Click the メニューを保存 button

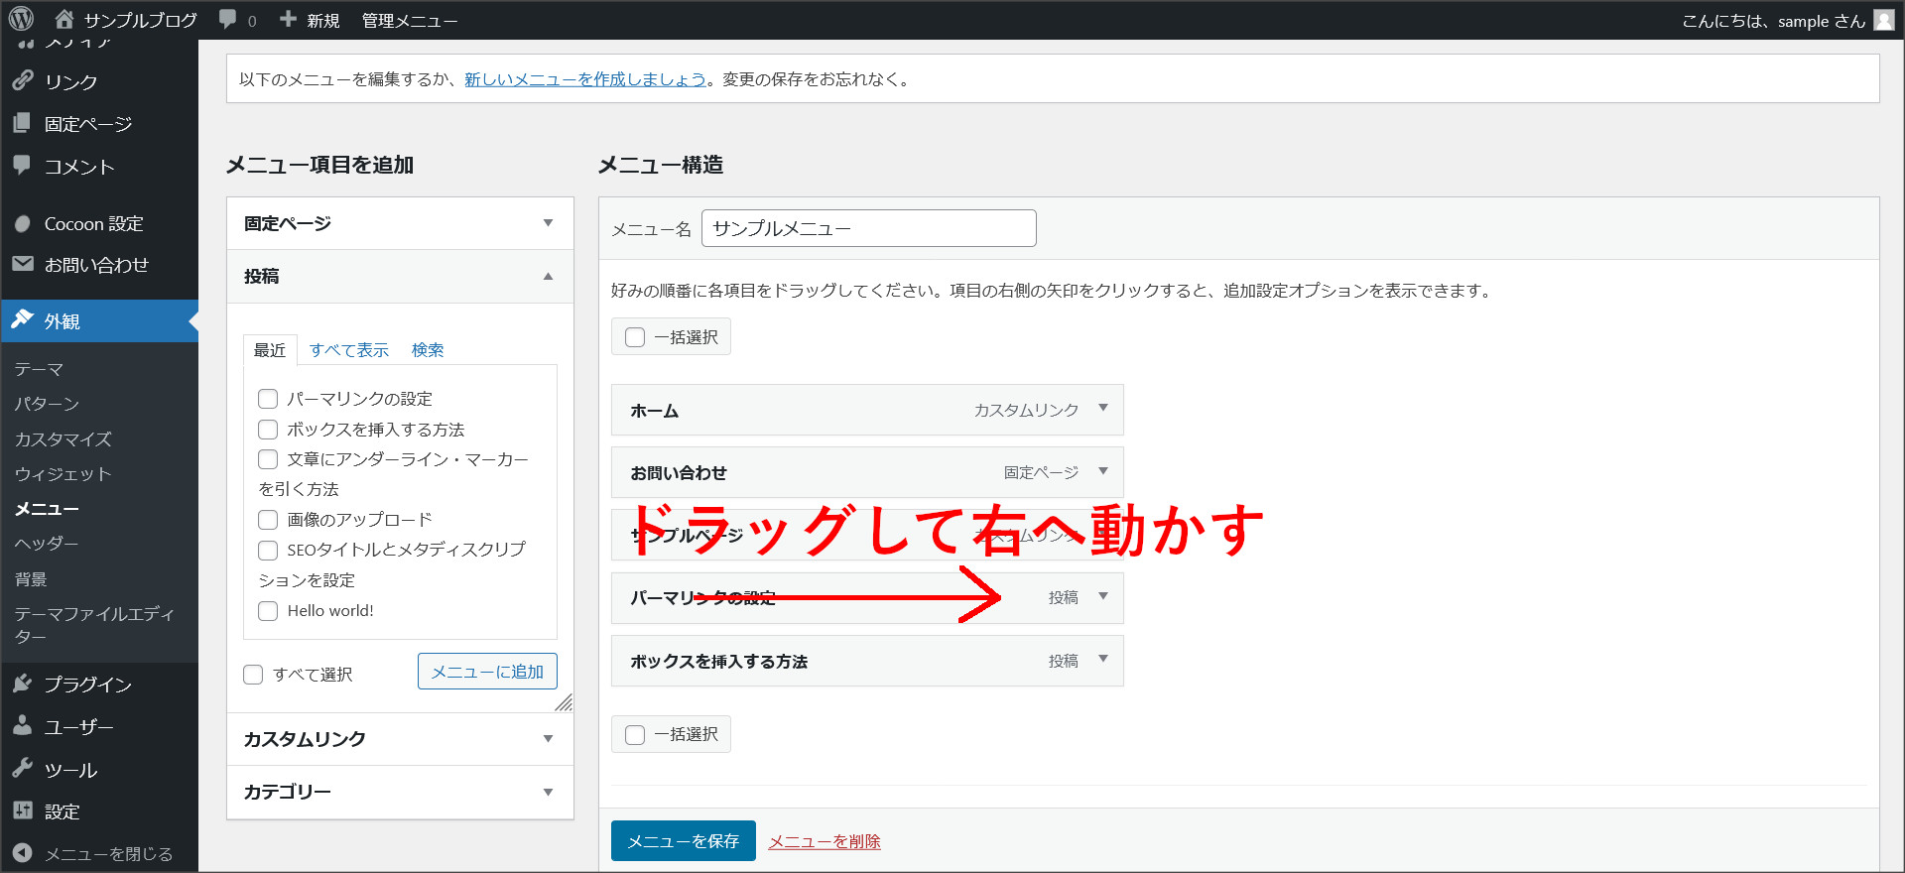point(683,841)
